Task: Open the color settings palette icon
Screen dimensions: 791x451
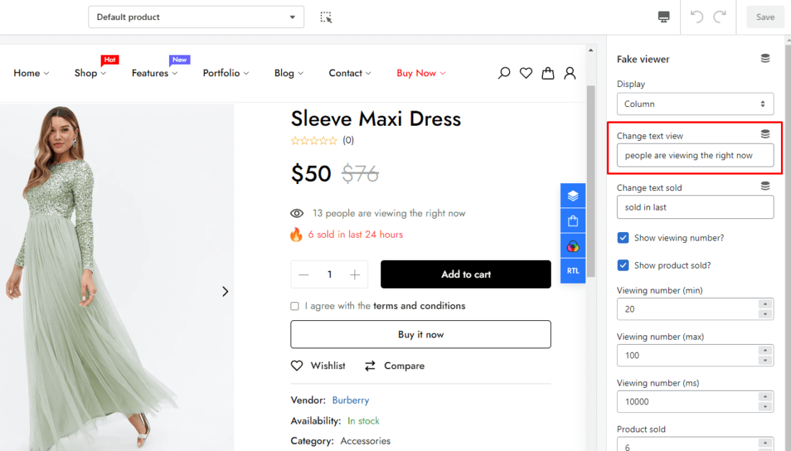Action: coord(572,245)
